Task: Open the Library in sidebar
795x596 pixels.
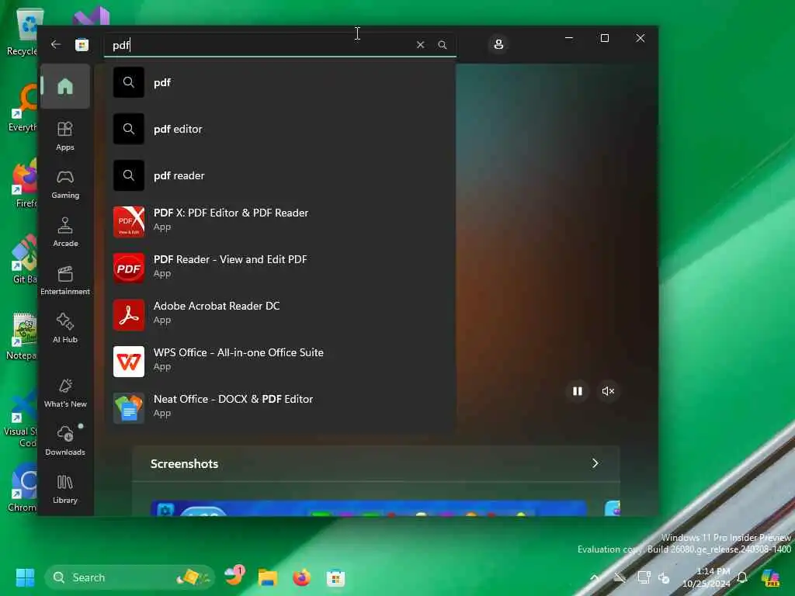Action: (65, 489)
